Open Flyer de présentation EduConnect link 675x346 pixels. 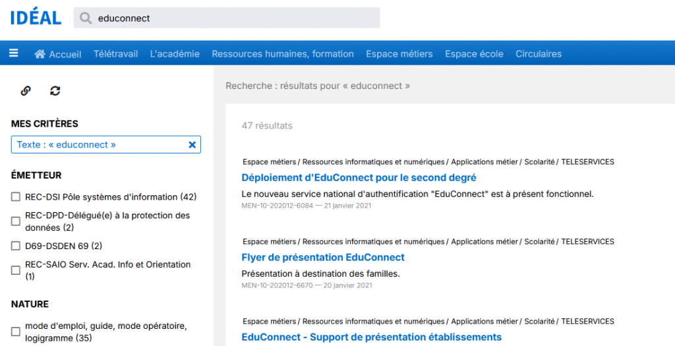(x=323, y=257)
